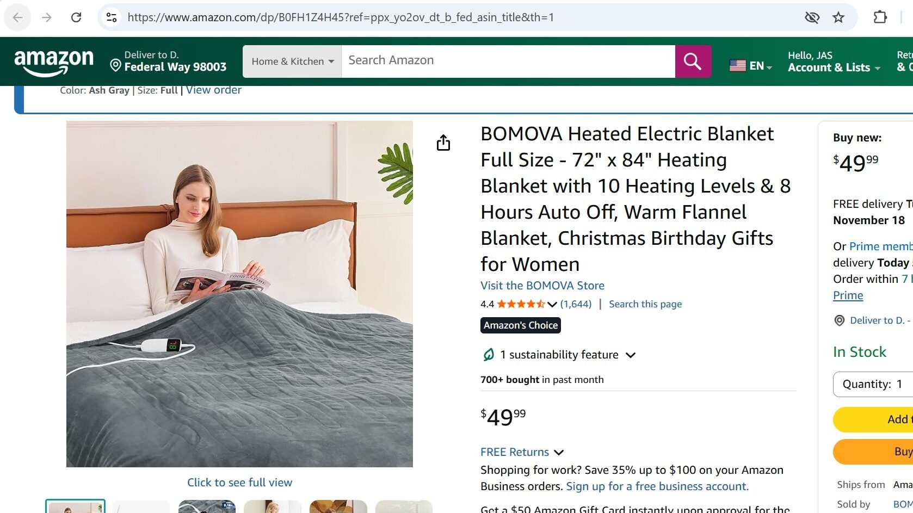Open the Quantity selector dropdown
Screen dimensions: 913x513
pos(872,384)
